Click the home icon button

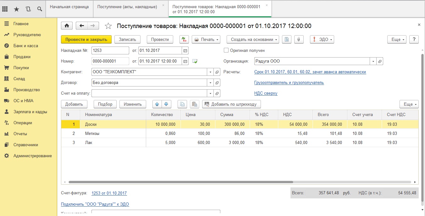67,26
